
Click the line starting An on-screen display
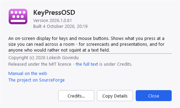pos(86,38)
